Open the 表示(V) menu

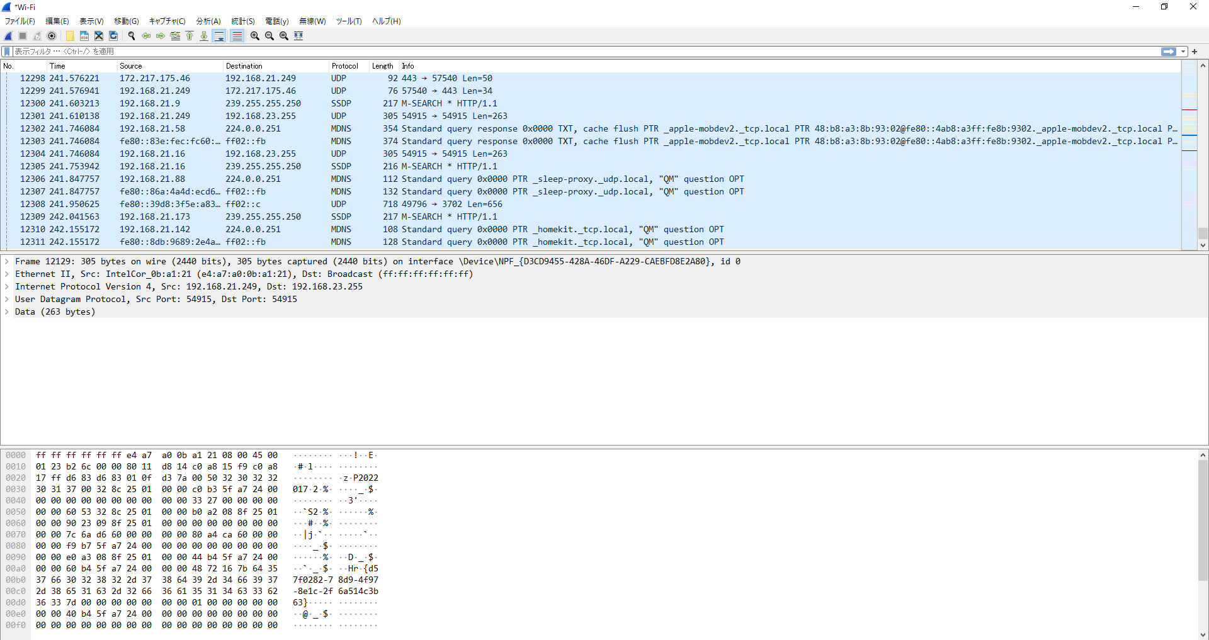[91, 21]
